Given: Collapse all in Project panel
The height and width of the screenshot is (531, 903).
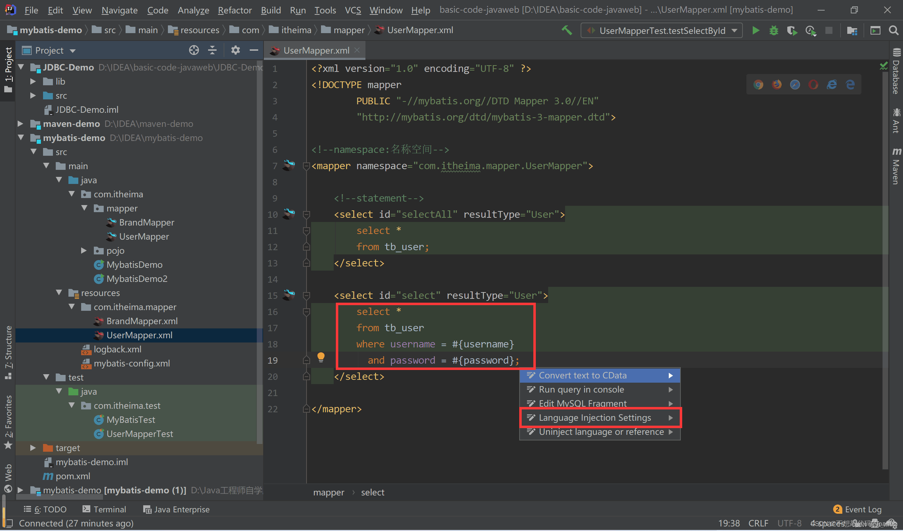Looking at the screenshot, I should click(x=212, y=50).
